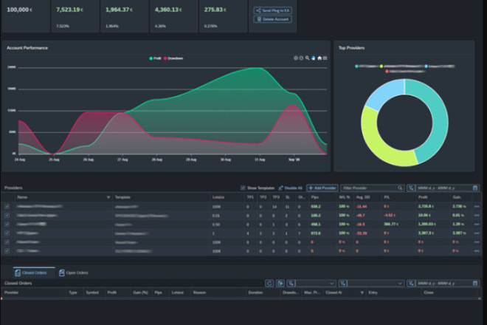Clear the first Closed Orders dropdown filter
Image resolution: width=487 pixels, height=325 pixels.
(291, 283)
